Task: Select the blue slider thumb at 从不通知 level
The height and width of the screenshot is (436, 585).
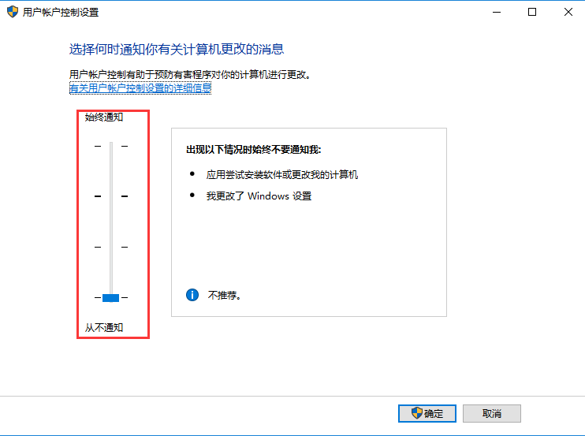Action: tap(111, 297)
